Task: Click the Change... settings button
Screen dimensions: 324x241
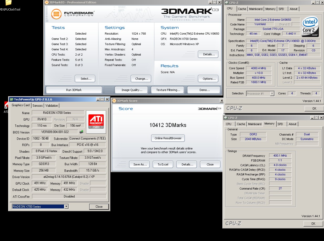Action: [x=141, y=79]
